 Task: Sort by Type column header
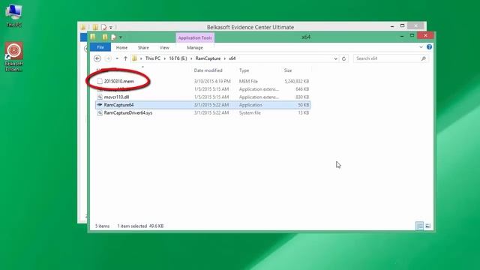coord(244,70)
